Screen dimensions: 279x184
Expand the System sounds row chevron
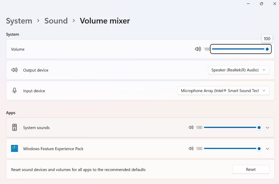point(267,128)
